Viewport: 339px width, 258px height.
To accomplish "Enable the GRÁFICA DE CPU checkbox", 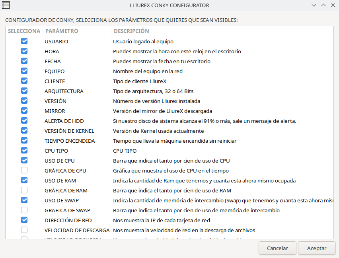I will tap(24, 171).
